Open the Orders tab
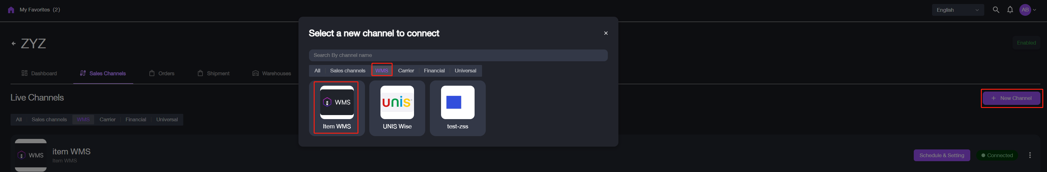This screenshot has height=172, width=1047. [x=162, y=73]
